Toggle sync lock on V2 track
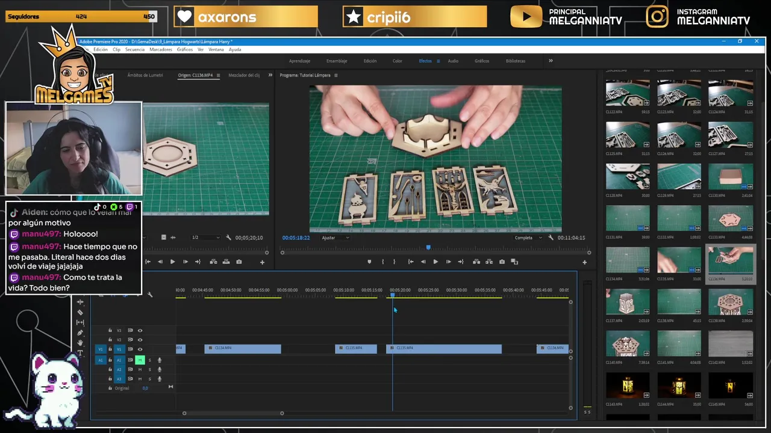The height and width of the screenshot is (433, 771). pos(130,340)
